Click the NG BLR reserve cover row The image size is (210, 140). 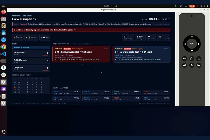31,92
